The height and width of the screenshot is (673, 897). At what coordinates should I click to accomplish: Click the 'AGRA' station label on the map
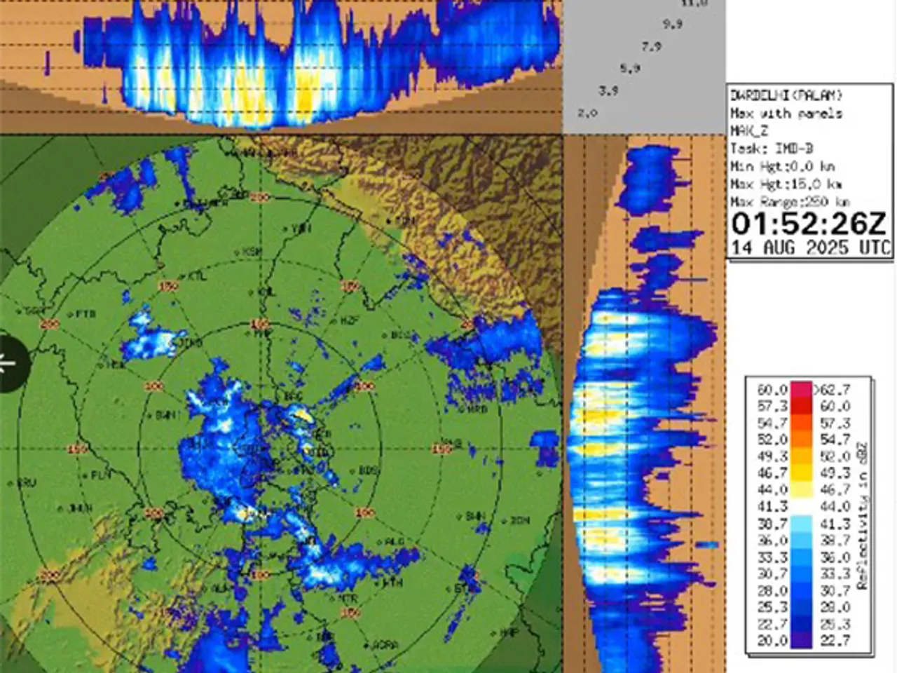(385, 644)
